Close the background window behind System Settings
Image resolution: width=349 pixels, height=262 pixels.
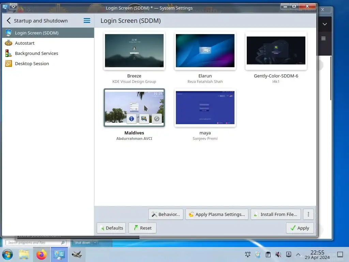click(322, 9)
